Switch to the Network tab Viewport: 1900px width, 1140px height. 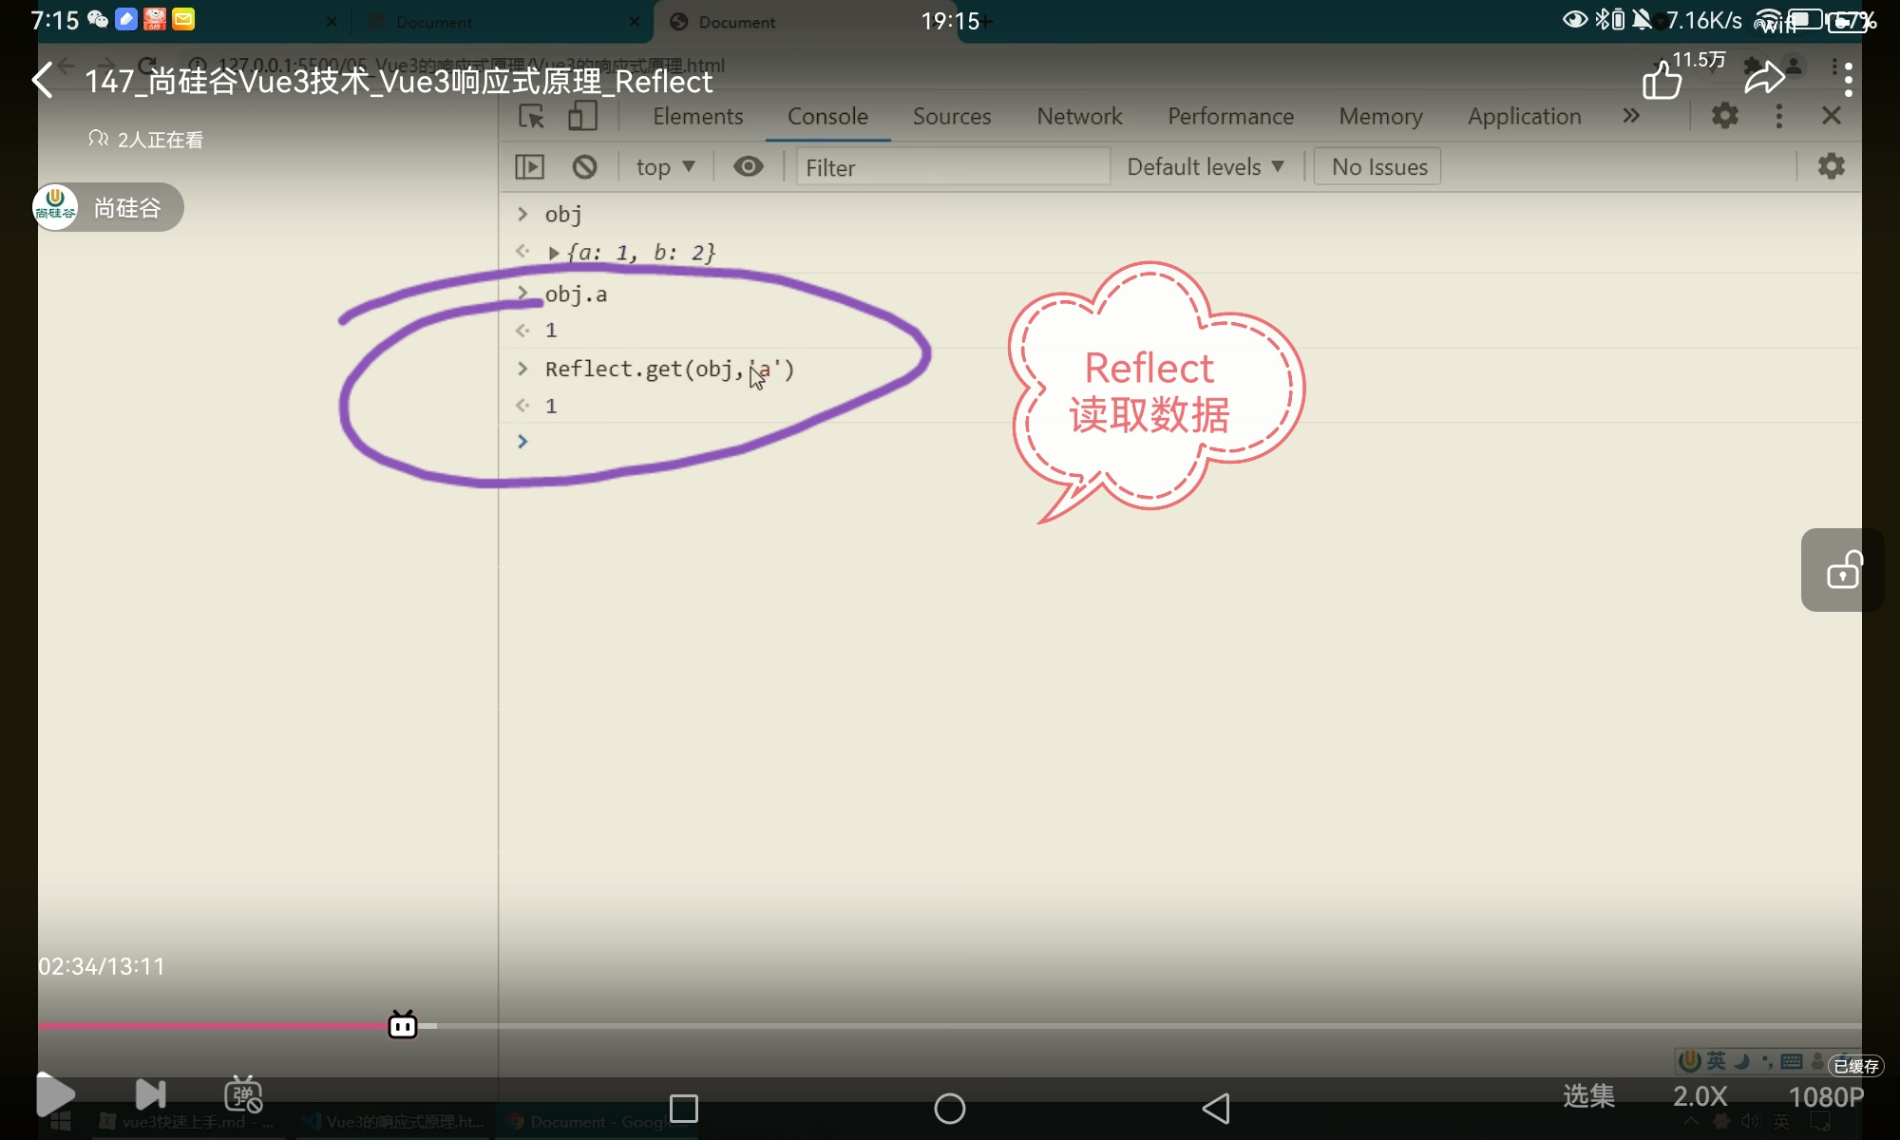(1079, 117)
